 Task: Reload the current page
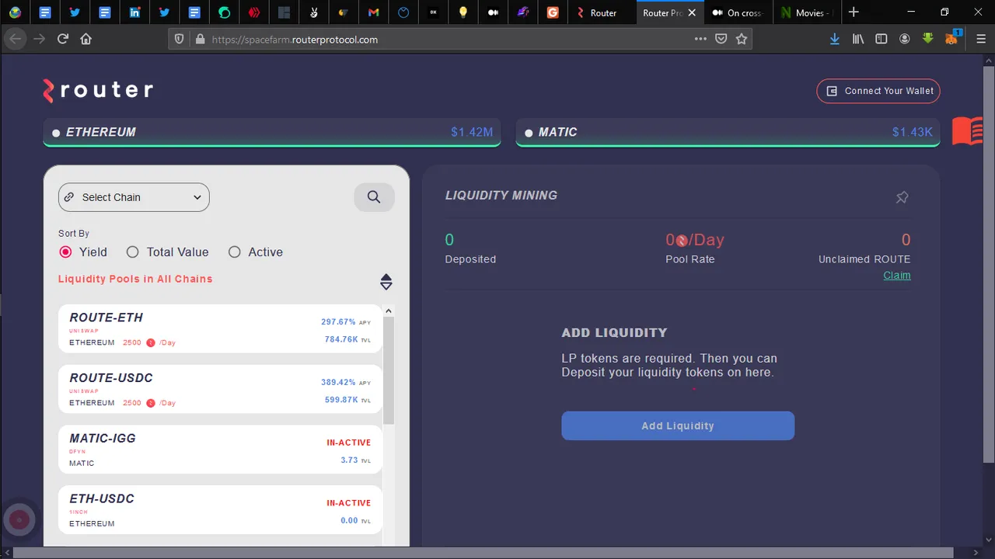tap(63, 39)
